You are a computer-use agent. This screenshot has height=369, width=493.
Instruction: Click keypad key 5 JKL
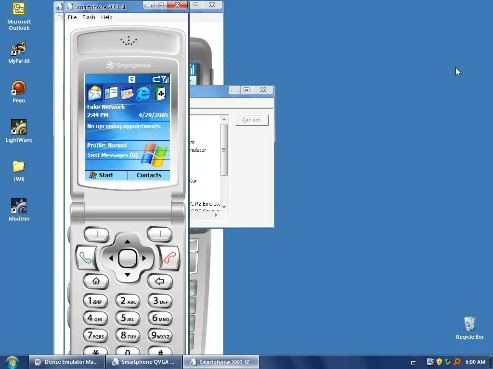tap(128, 318)
